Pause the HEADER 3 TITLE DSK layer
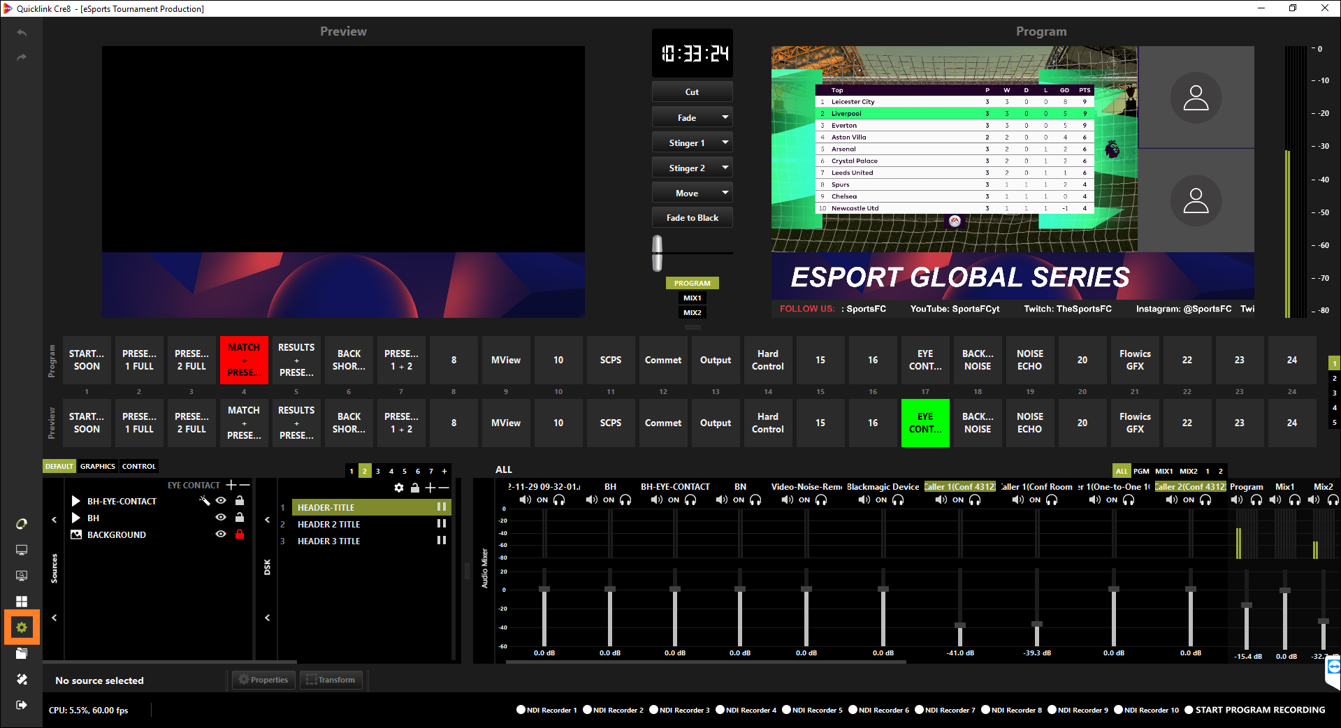1341x728 pixels. click(x=442, y=540)
